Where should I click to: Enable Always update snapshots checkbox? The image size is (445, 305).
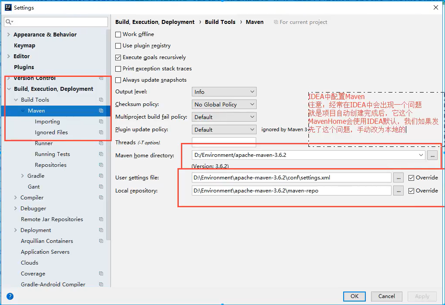click(x=118, y=80)
